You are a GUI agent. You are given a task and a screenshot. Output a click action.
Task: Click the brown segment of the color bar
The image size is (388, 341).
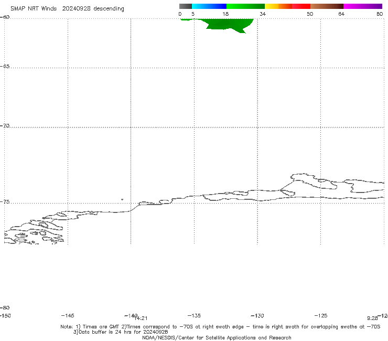coord(327,6)
